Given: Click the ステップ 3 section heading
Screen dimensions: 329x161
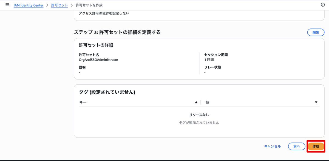Looking at the screenshot, I should [117, 32].
